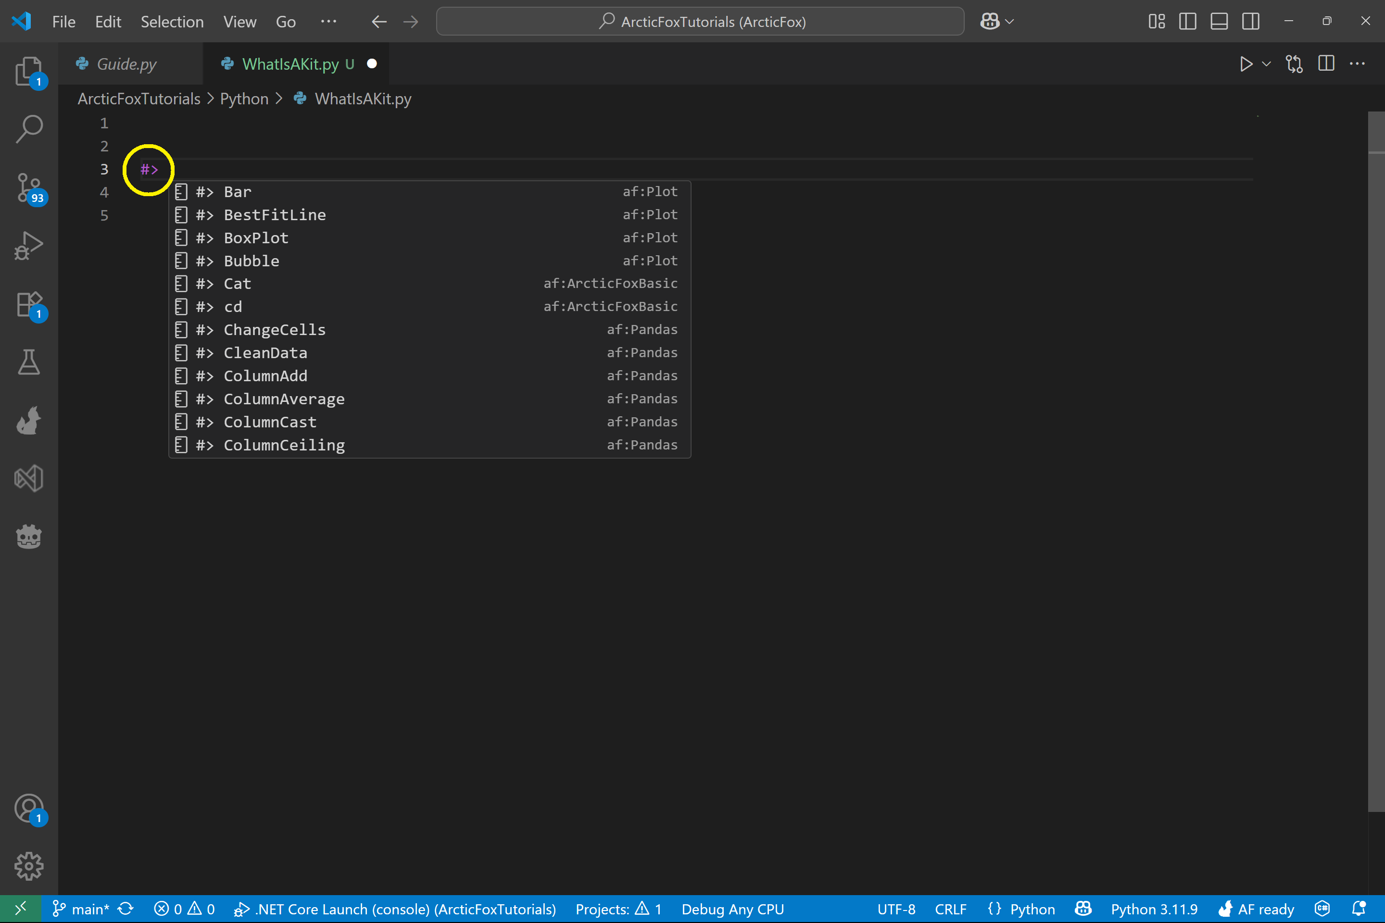The width and height of the screenshot is (1385, 923).
Task: Open editor More Actions ellipsis
Action: [1357, 63]
